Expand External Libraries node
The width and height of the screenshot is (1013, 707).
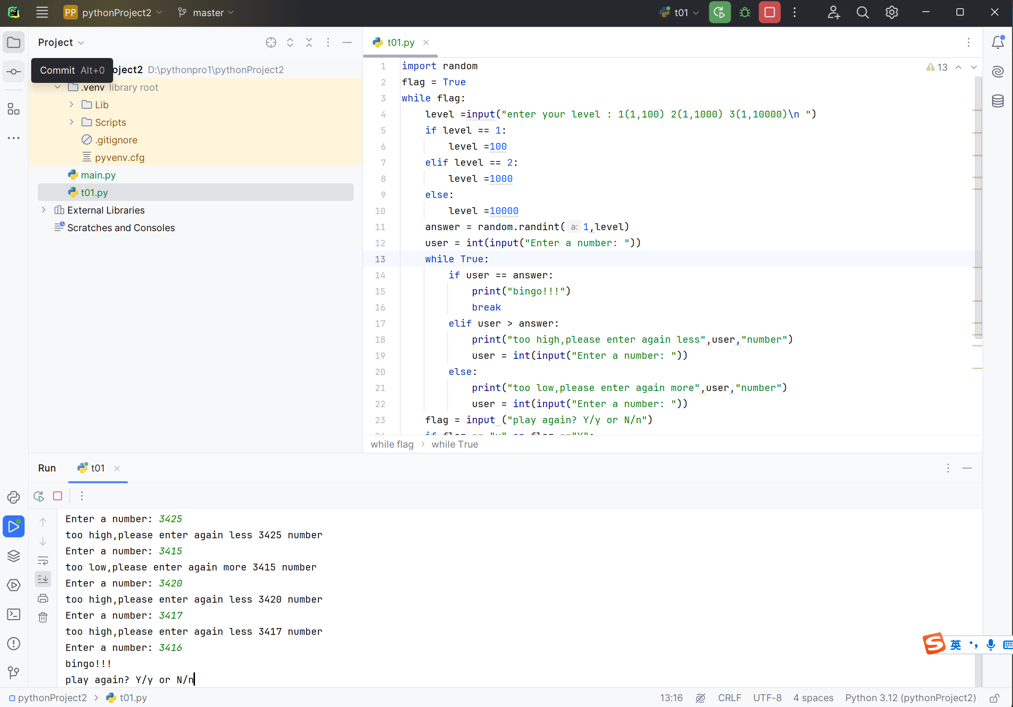(x=44, y=210)
